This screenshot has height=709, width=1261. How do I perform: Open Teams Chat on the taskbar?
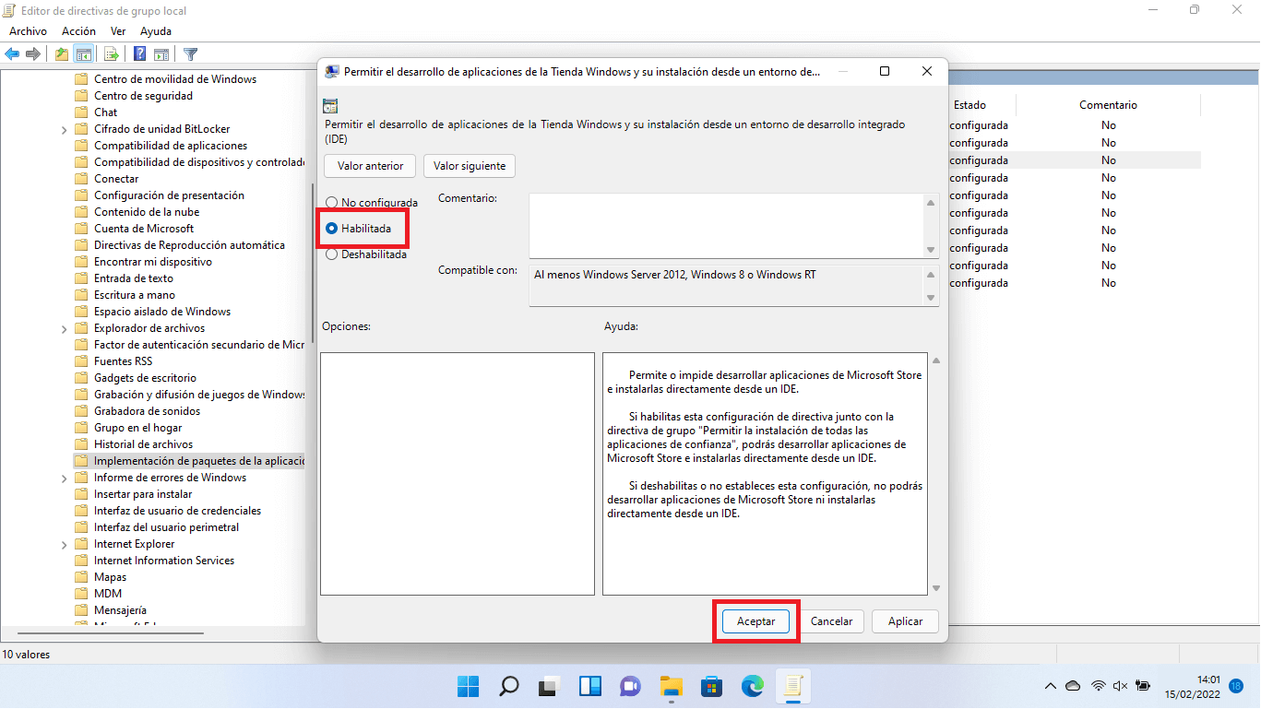pos(631,686)
